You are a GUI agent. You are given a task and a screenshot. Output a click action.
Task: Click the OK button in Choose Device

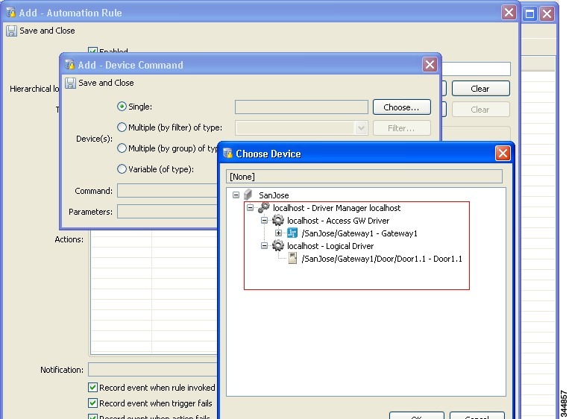[417, 417]
